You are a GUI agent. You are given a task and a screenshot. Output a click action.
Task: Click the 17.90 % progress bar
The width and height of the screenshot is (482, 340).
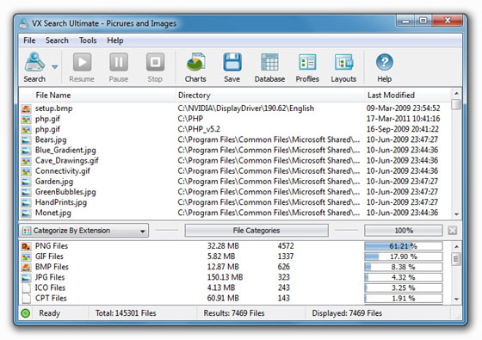[x=404, y=257]
